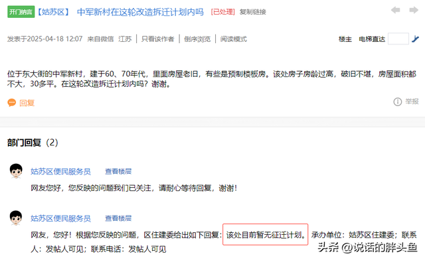
Task: Open the first 姑苏区便民服务员 username link
Action: pos(60,171)
